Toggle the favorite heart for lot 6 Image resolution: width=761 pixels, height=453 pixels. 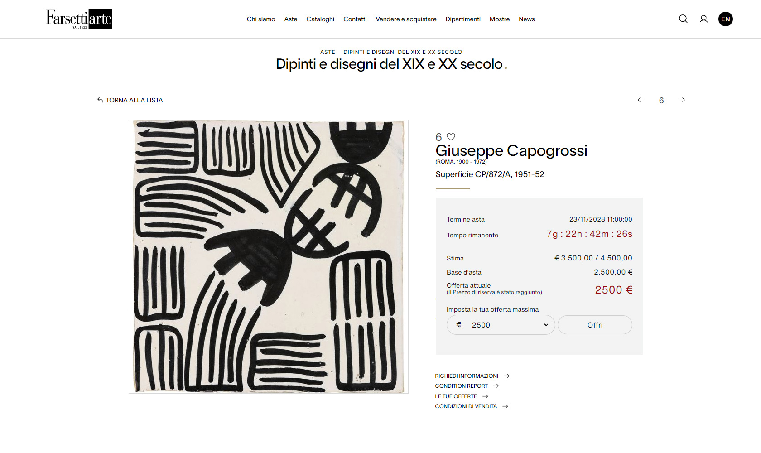(451, 137)
